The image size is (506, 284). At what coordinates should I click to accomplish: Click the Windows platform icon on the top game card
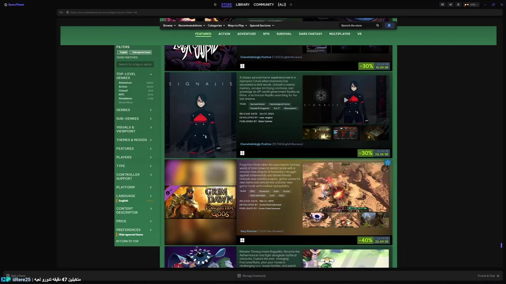(x=242, y=66)
